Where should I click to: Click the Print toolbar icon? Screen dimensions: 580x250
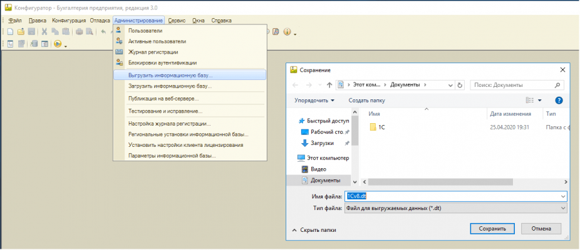[79, 32]
